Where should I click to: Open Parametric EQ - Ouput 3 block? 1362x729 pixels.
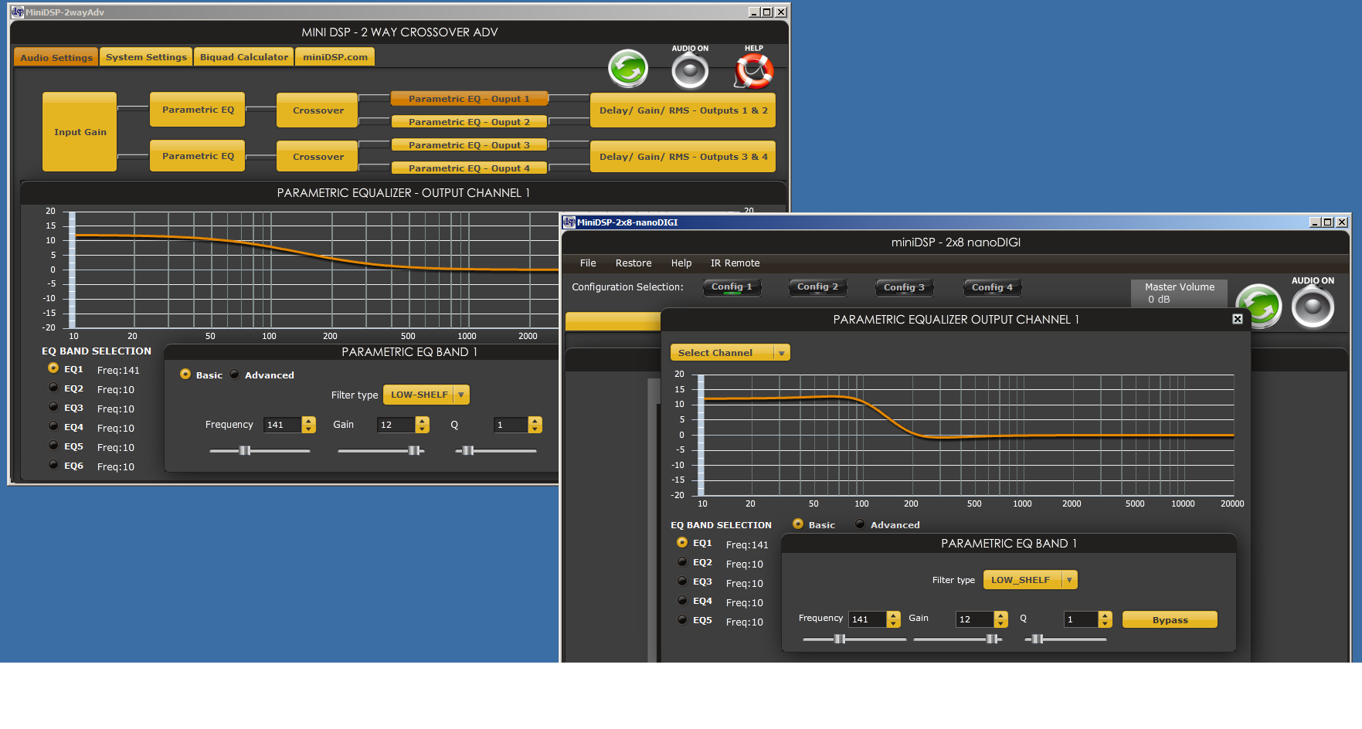coord(469,145)
